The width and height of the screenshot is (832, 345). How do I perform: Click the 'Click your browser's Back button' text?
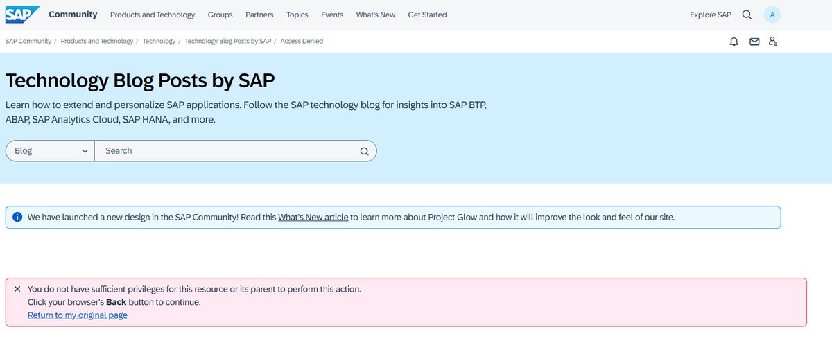pyautogui.click(x=114, y=302)
